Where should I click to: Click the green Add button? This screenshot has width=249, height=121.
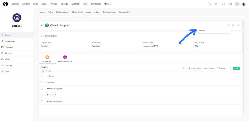[x=237, y=69]
